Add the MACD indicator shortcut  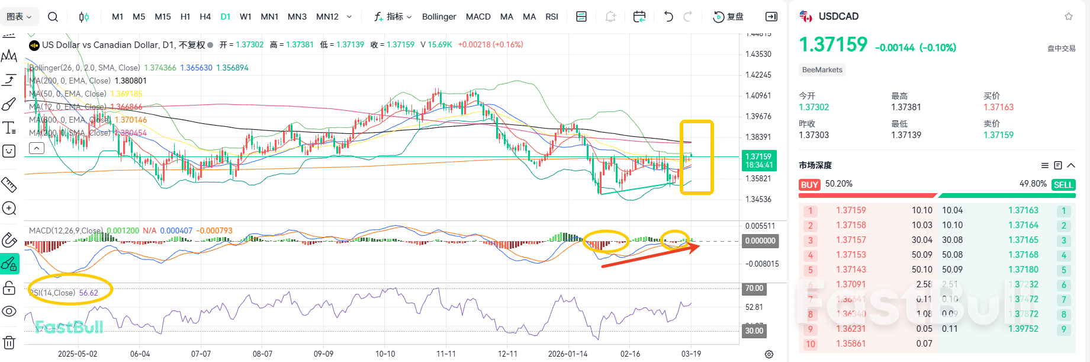point(478,17)
